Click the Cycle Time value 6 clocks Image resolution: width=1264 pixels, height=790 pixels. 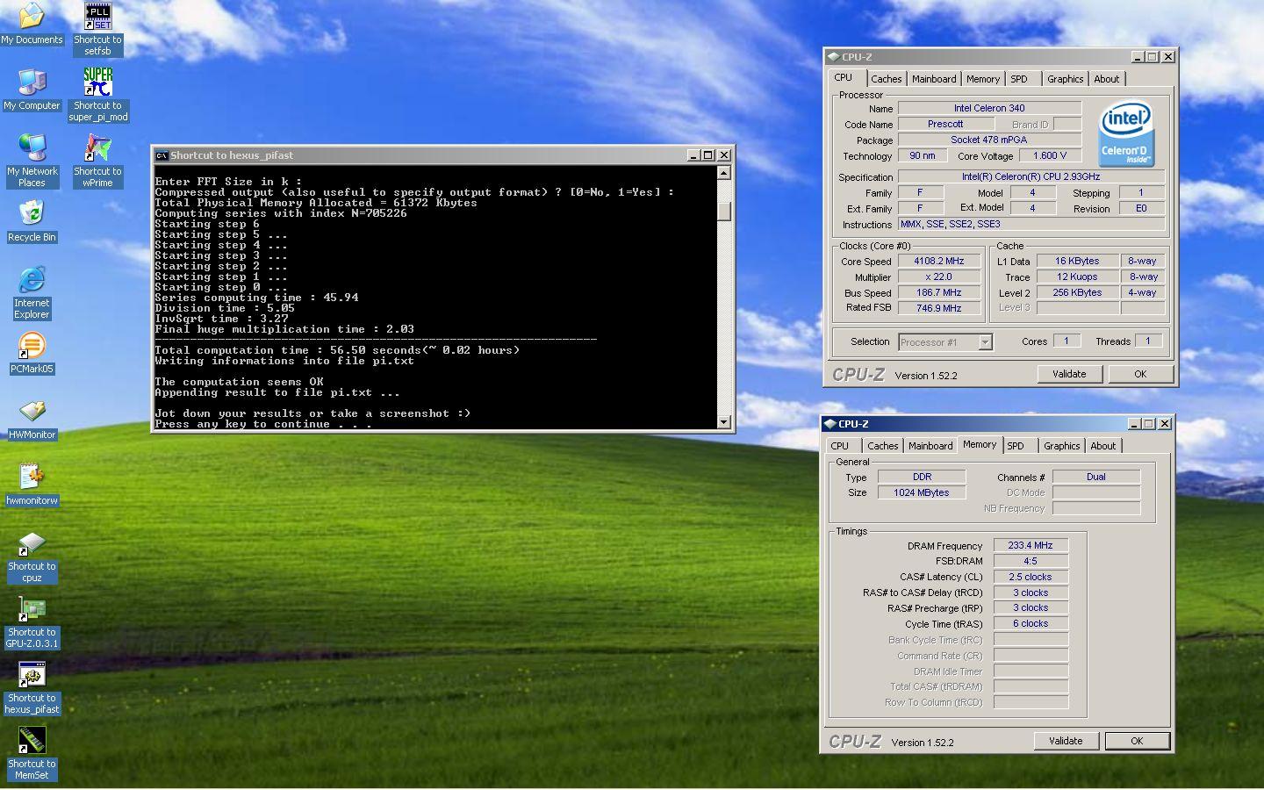tap(1031, 623)
